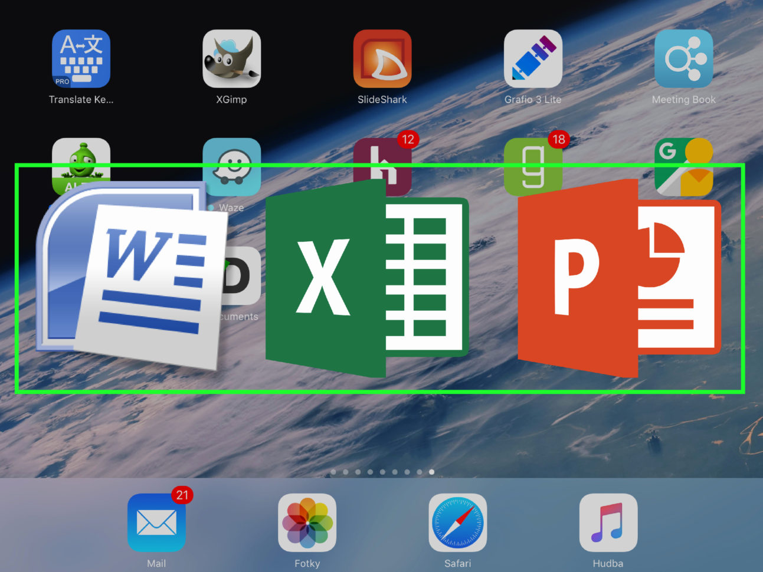Launch the Excel spreadsheet app
Screen dimensions: 763x572
366,277
